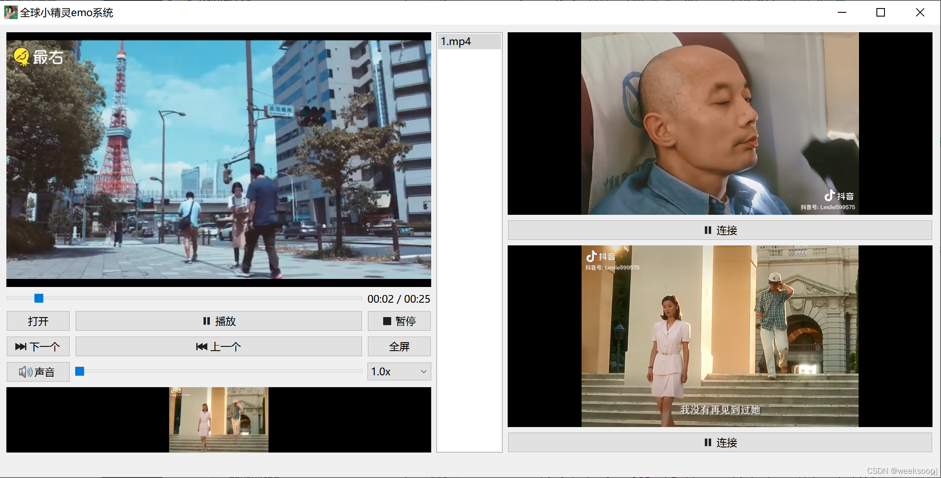Open the 1.0x playback speed dropdown
Viewport: 941px width, 478px height.
coord(399,371)
